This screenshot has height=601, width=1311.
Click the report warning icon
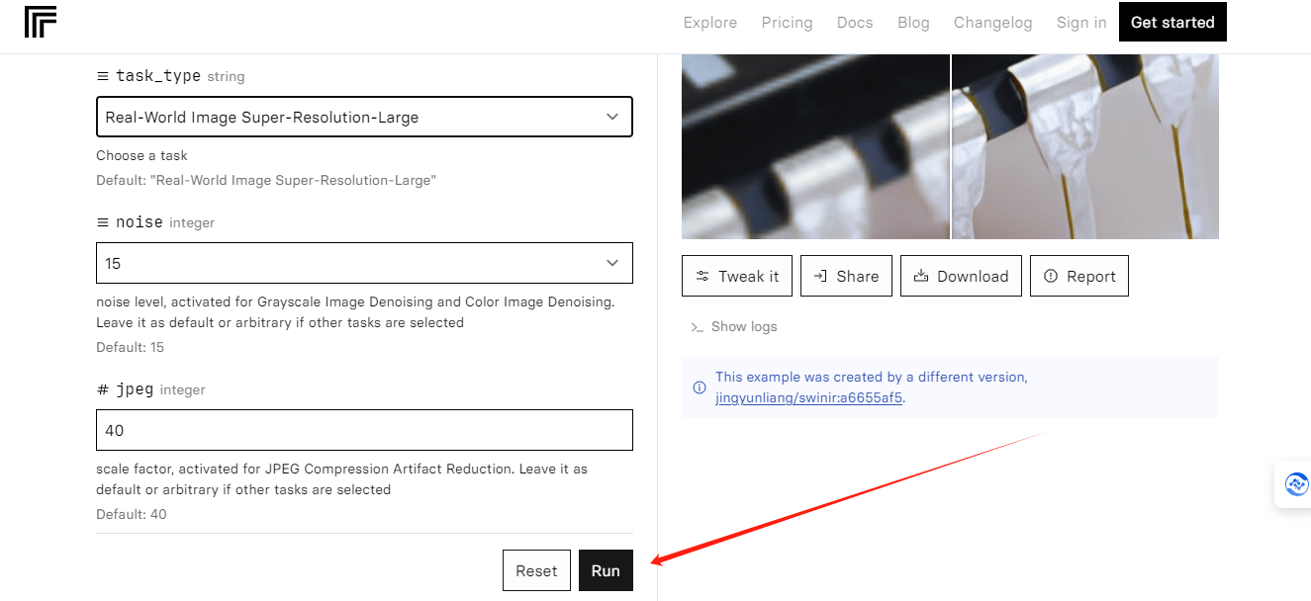(x=1051, y=277)
